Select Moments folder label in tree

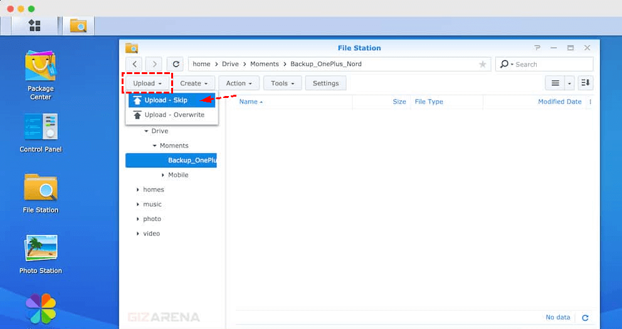tap(174, 146)
